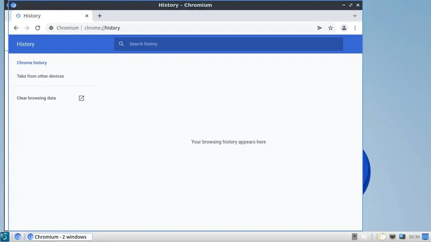Open the system start menu icon
This screenshot has width=431, height=242.
pyautogui.click(x=4, y=237)
